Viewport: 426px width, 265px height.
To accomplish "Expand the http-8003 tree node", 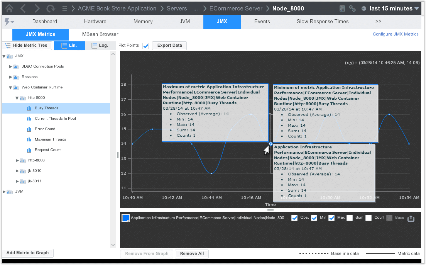I will 17,160.
